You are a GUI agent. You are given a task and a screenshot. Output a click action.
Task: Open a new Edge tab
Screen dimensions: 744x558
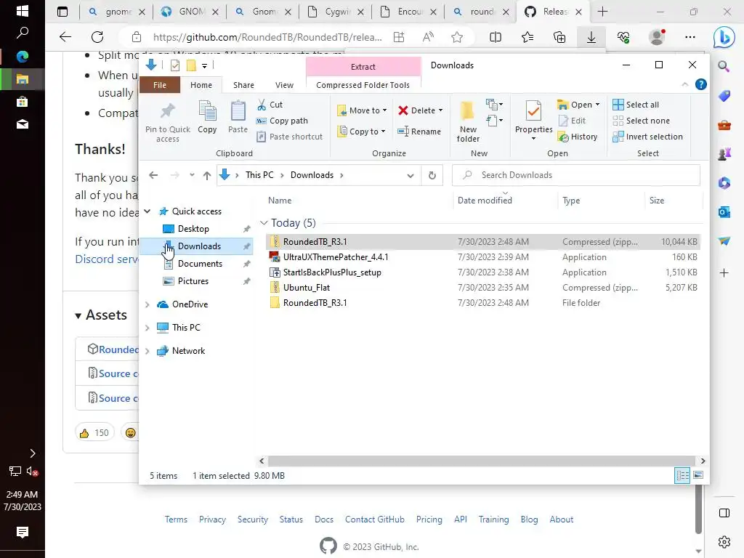[x=602, y=12]
